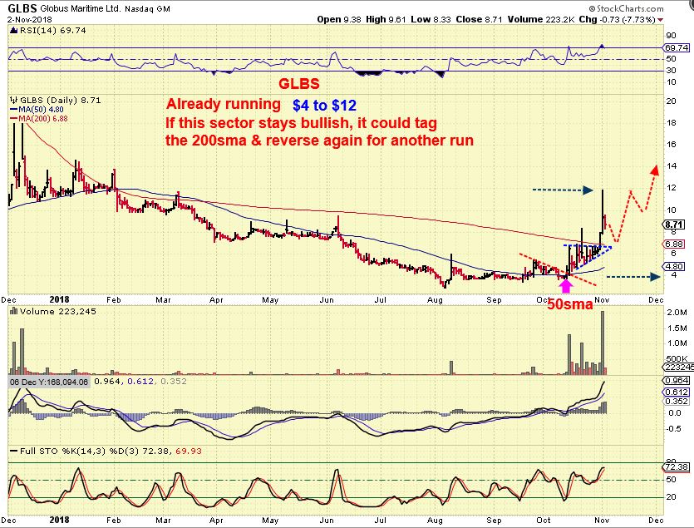Select the Open 9.38 value
Screen dimensions: 694x528
[339, 19]
